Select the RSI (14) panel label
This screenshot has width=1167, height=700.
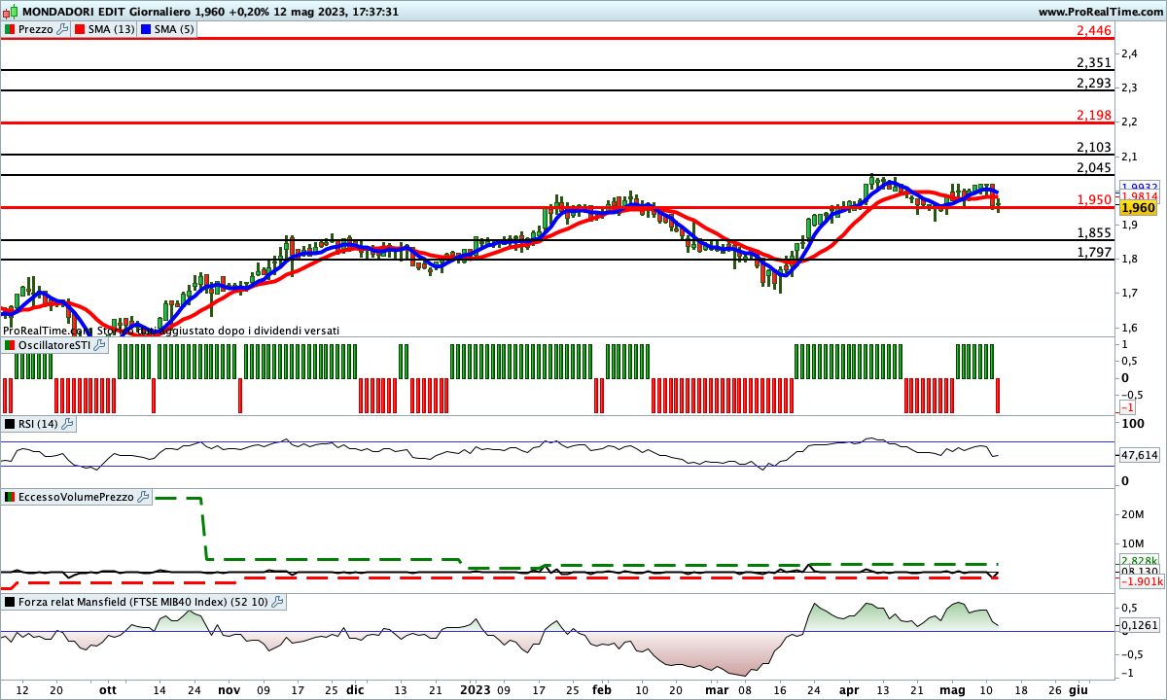(x=38, y=424)
